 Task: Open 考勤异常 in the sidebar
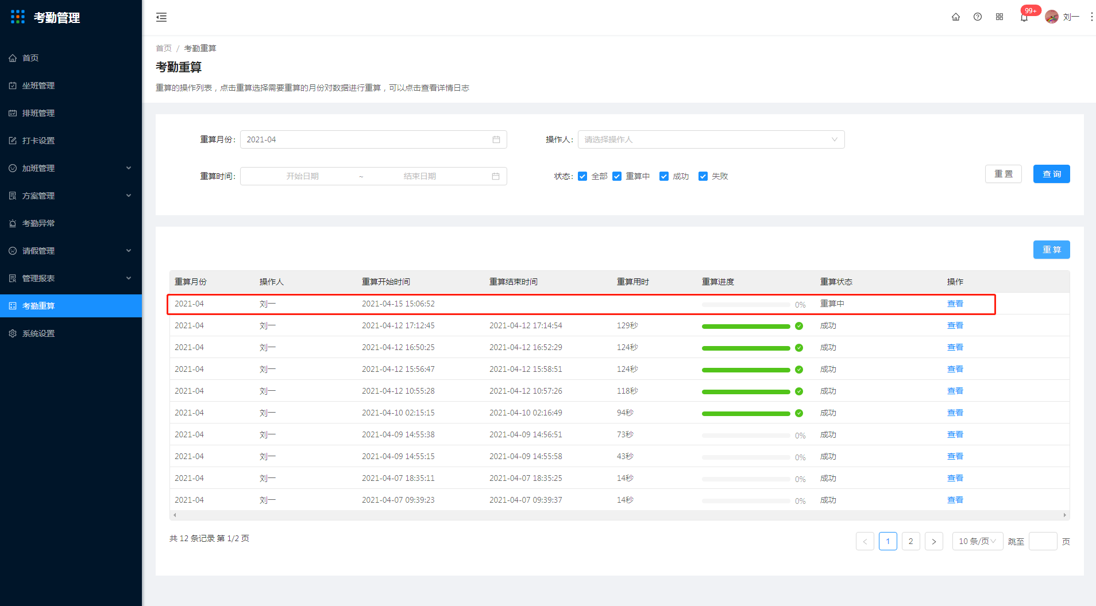pos(71,223)
